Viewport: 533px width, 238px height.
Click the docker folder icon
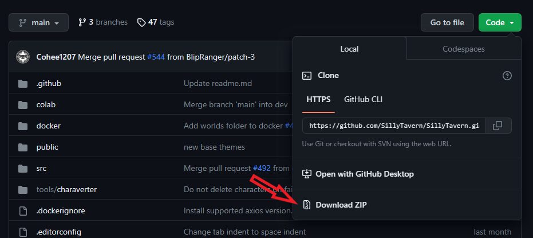[x=23, y=126]
